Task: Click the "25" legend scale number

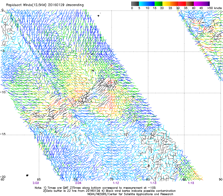Action: [x=170, y=8]
